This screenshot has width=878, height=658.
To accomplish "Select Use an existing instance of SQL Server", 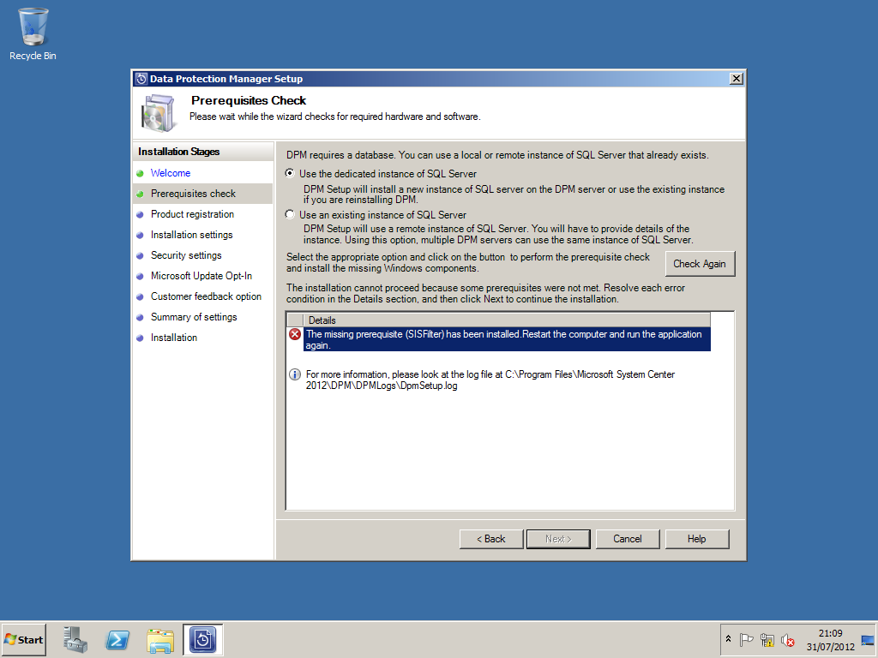I will [290, 214].
